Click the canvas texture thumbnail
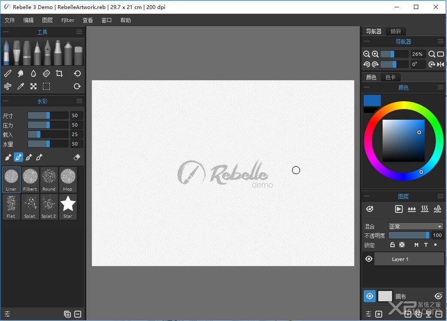447x321 pixels. pyautogui.click(x=385, y=296)
